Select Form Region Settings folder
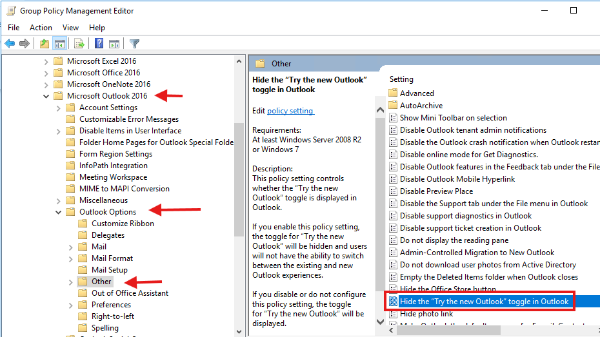 click(x=115, y=153)
